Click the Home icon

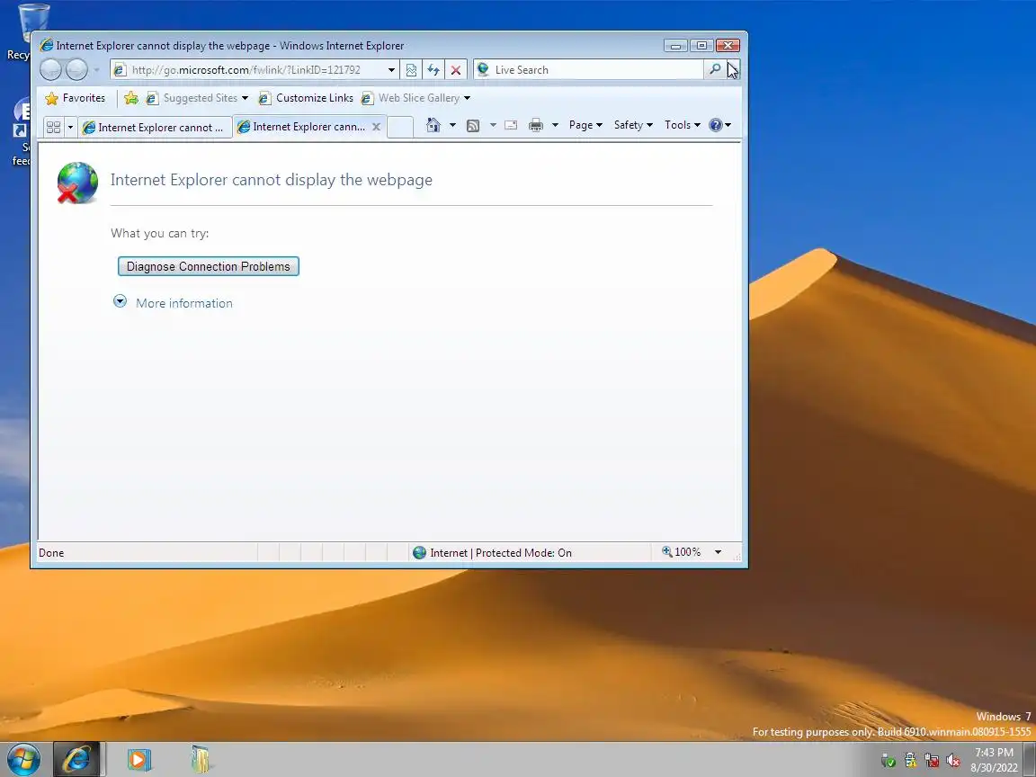(x=433, y=125)
